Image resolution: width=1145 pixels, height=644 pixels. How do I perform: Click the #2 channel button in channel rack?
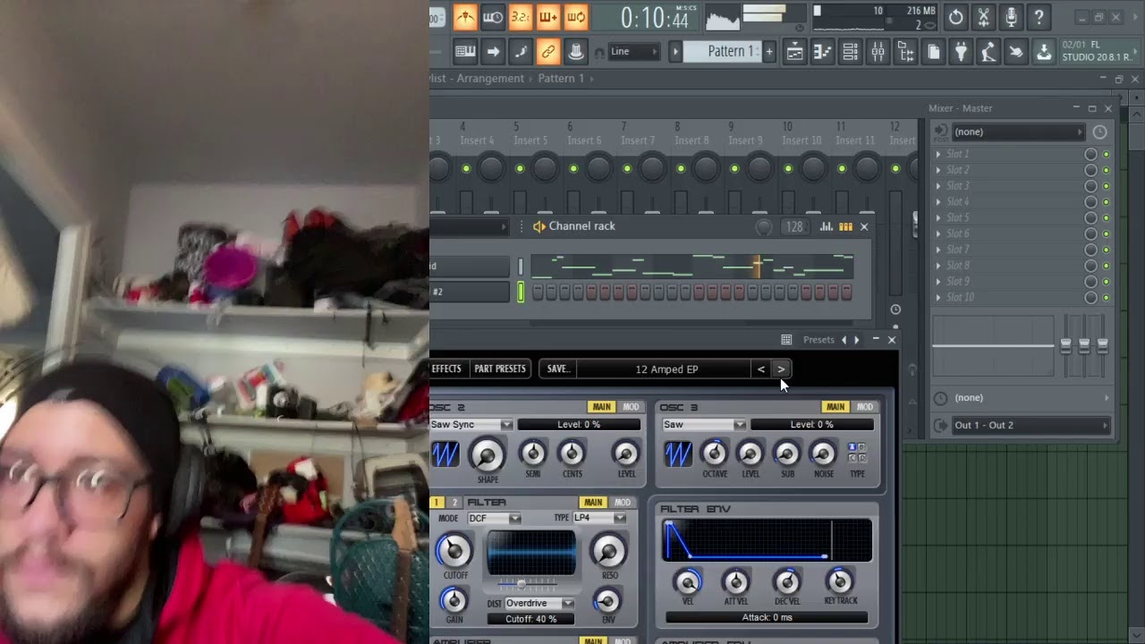point(469,292)
